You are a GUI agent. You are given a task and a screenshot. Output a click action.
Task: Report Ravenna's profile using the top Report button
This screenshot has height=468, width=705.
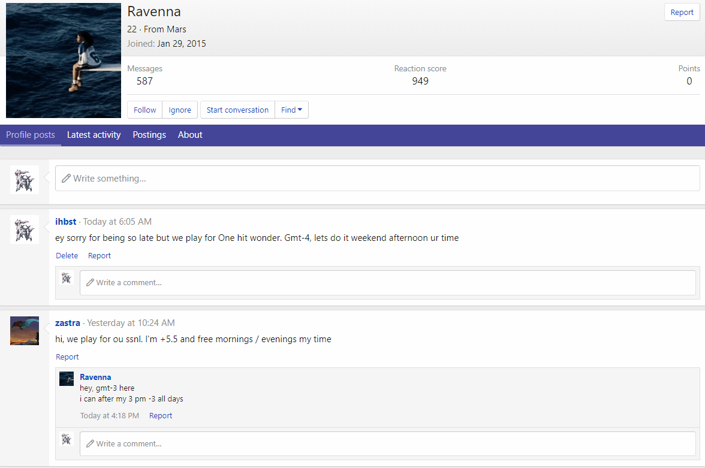tap(682, 13)
